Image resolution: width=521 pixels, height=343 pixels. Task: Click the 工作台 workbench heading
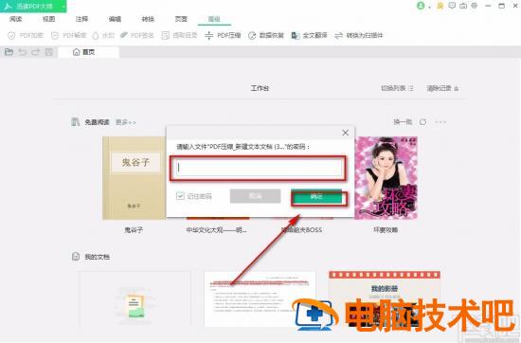point(260,88)
